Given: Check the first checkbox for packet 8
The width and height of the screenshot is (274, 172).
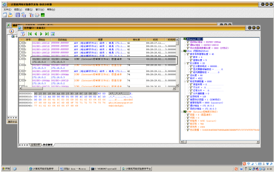Looking at the screenshot, I should click(x=20, y=74).
